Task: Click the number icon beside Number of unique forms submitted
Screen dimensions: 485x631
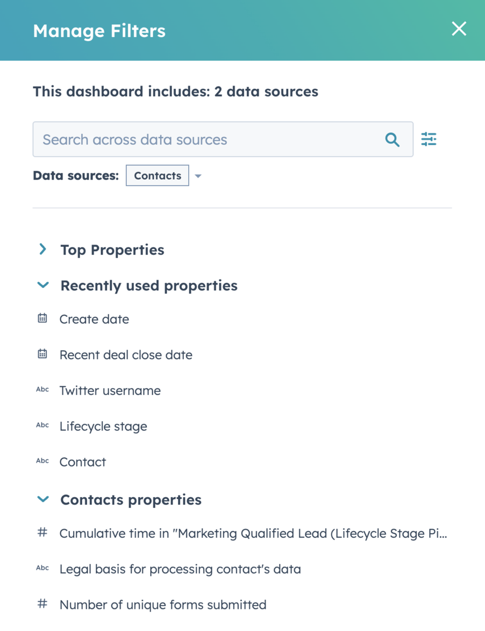Action: click(42, 604)
